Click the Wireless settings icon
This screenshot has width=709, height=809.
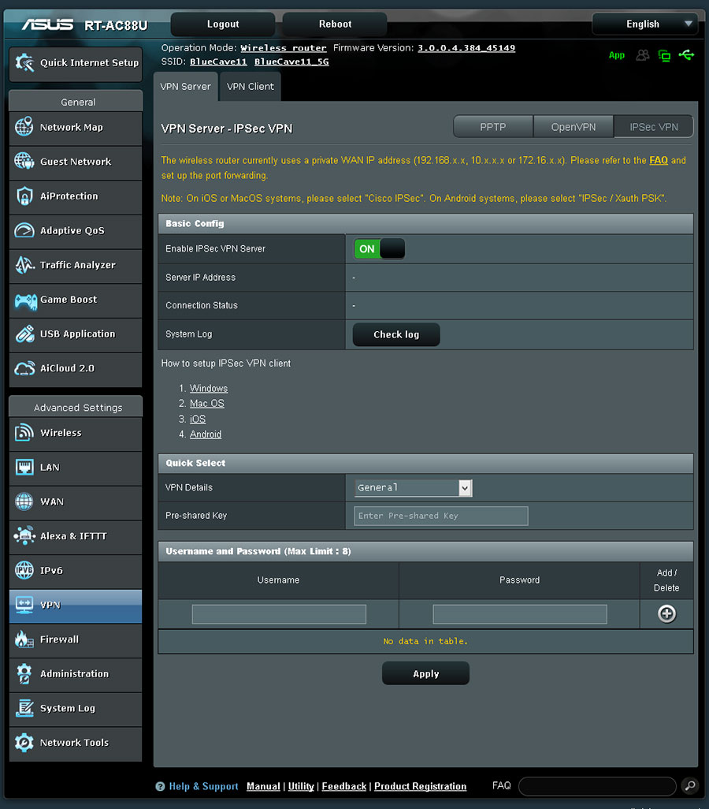pos(24,433)
